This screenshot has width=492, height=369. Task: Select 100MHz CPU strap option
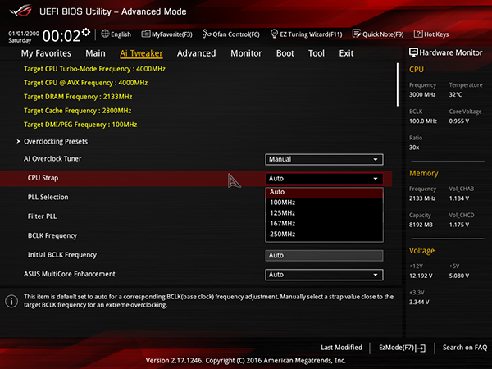pos(324,203)
